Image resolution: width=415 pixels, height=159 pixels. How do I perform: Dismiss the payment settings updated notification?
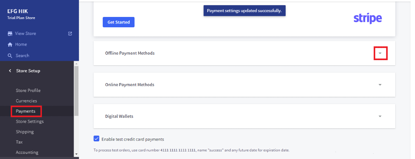click(244, 11)
